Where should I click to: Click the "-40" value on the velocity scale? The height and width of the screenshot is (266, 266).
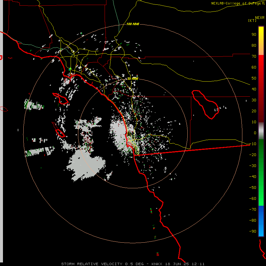click(x=253, y=177)
